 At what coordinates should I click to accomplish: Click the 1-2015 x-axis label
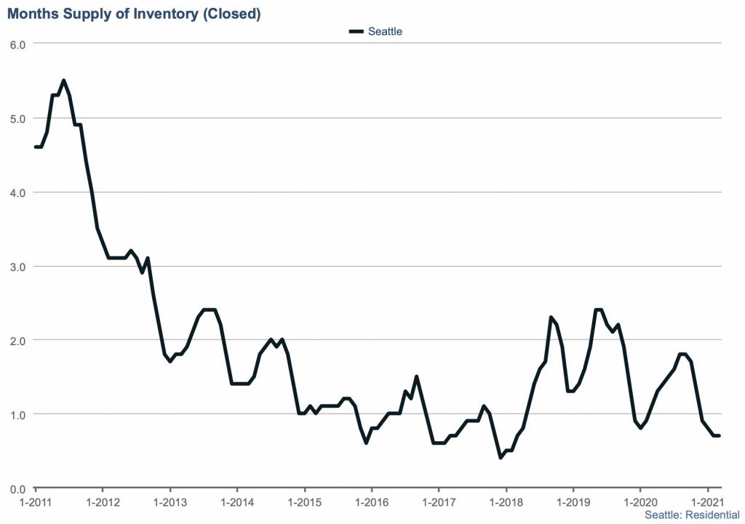pyautogui.click(x=304, y=501)
